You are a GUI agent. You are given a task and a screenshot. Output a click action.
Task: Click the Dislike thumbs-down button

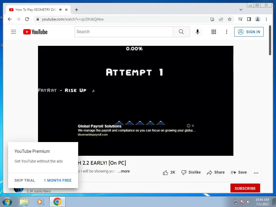click(x=191, y=172)
